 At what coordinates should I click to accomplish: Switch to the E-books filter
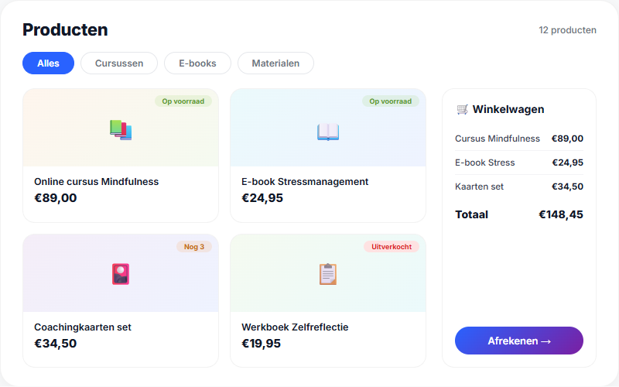point(197,63)
